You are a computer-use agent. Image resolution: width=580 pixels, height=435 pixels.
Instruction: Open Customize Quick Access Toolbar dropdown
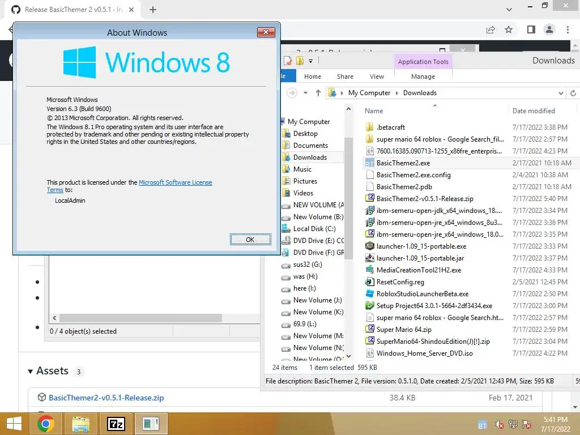point(311,61)
